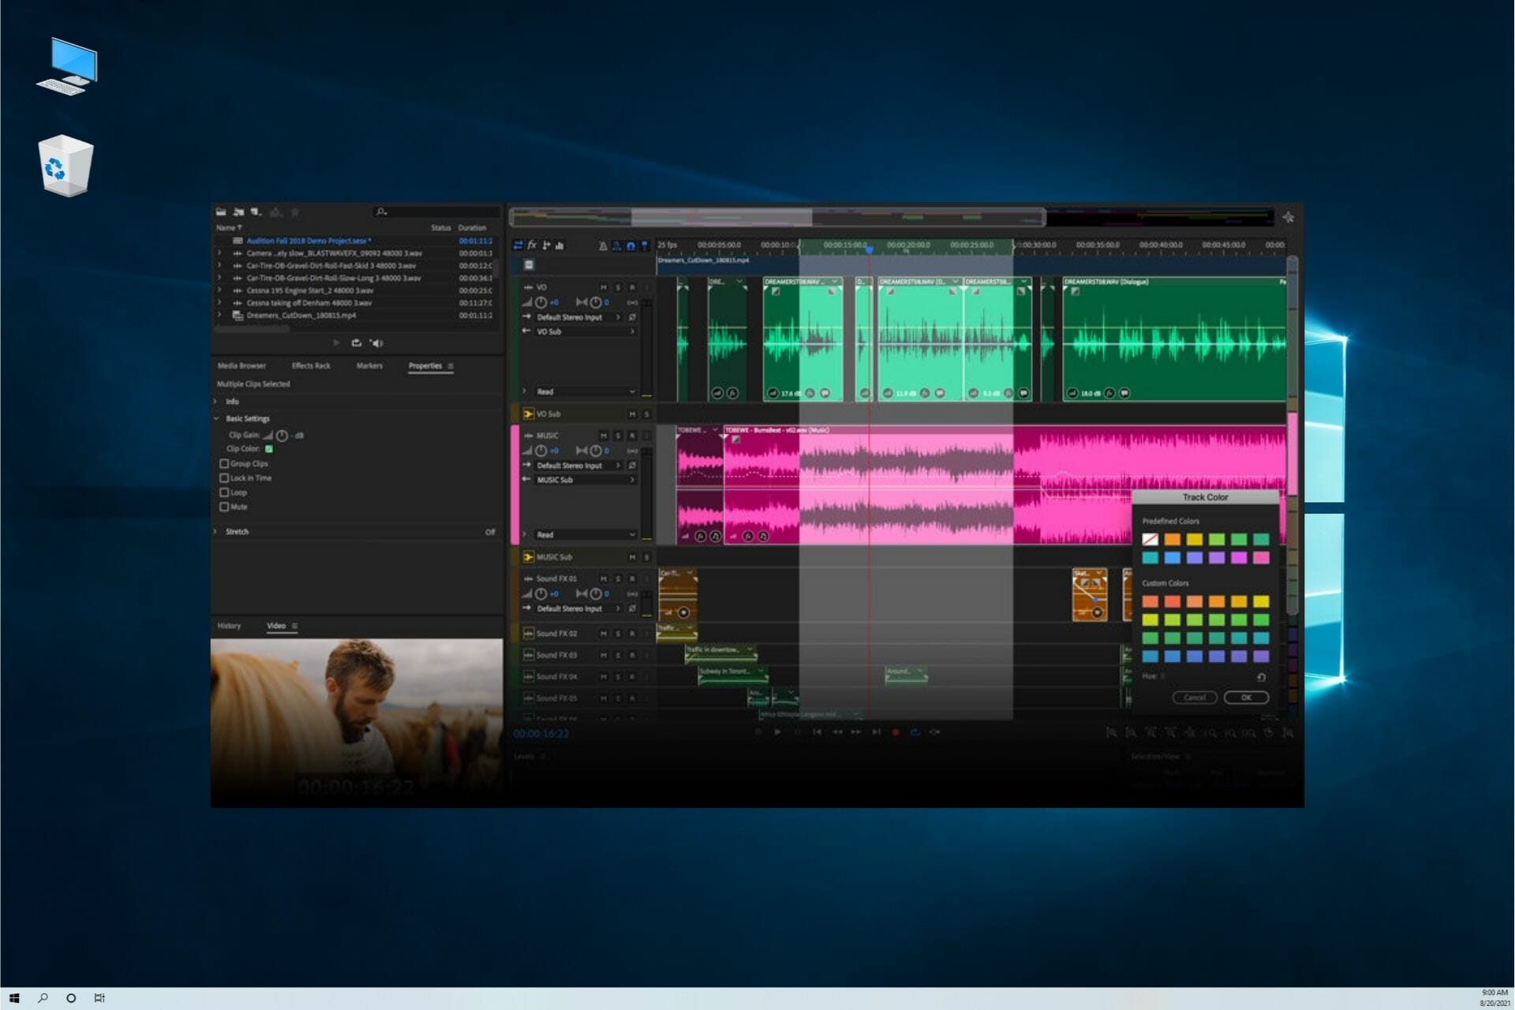Mute the VO track with its M button
Viewport: 1515px width, 1010px height.
(x=604, y=287)
